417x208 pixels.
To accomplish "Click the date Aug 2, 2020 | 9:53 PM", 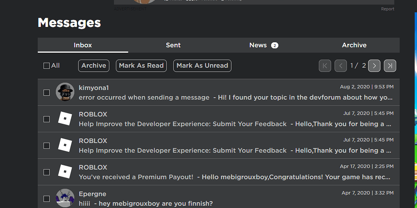I will click(367, 87).
